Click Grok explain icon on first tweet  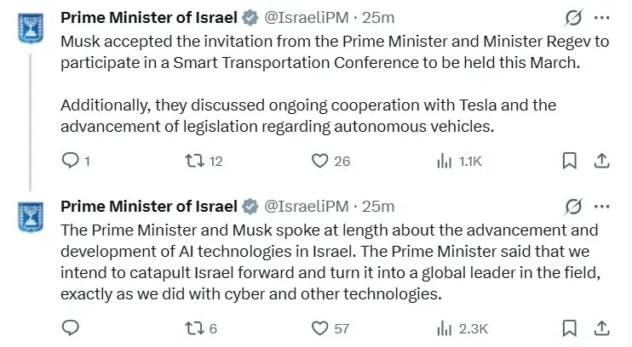click(x=574, y=18)
